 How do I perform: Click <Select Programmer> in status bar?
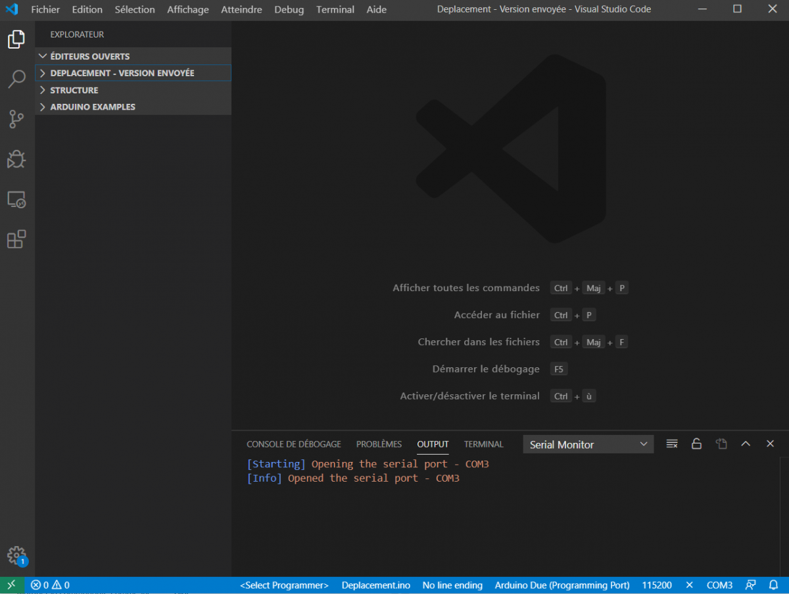[284, 585]
